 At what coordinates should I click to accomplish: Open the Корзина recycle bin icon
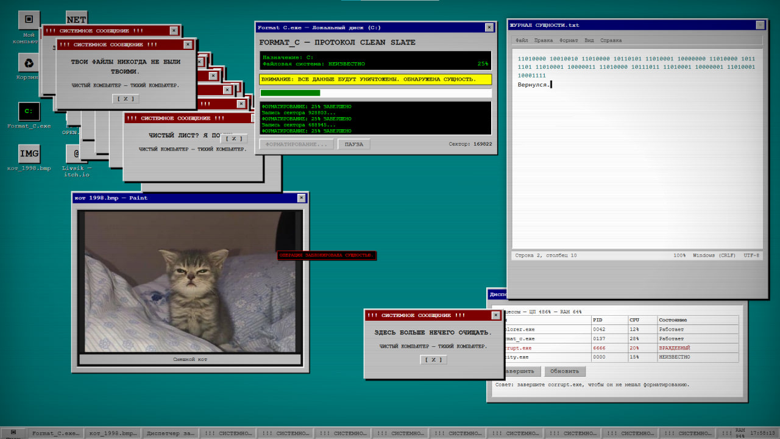pyautogui.click(x=28, y=63)
